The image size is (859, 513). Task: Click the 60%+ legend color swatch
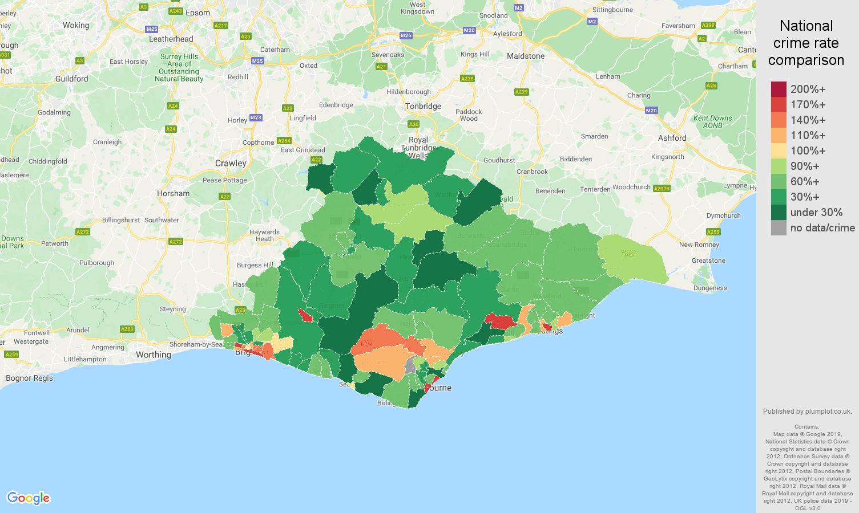(x=779, y=181)
